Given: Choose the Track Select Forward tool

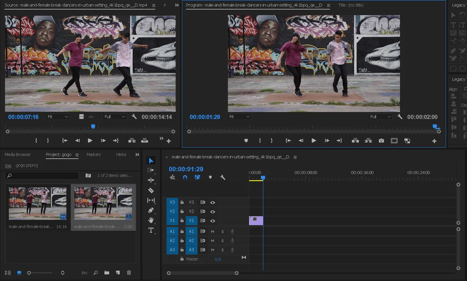Looking at the screenshot, I should (x=151, y=170).
